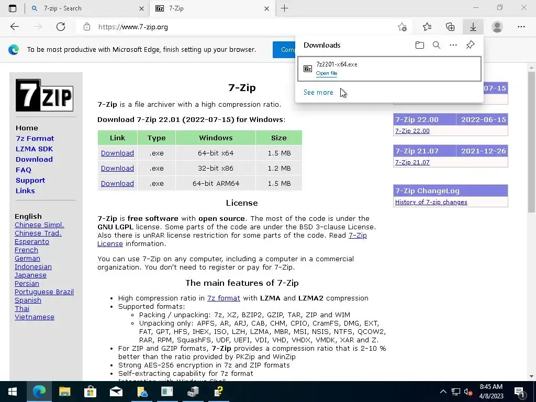Open network status tray icon
Viewport: 536px width, 402px height.
(456, 392)
